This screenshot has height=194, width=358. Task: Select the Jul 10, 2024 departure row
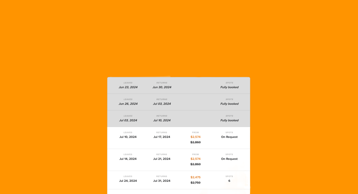point(179,138)
